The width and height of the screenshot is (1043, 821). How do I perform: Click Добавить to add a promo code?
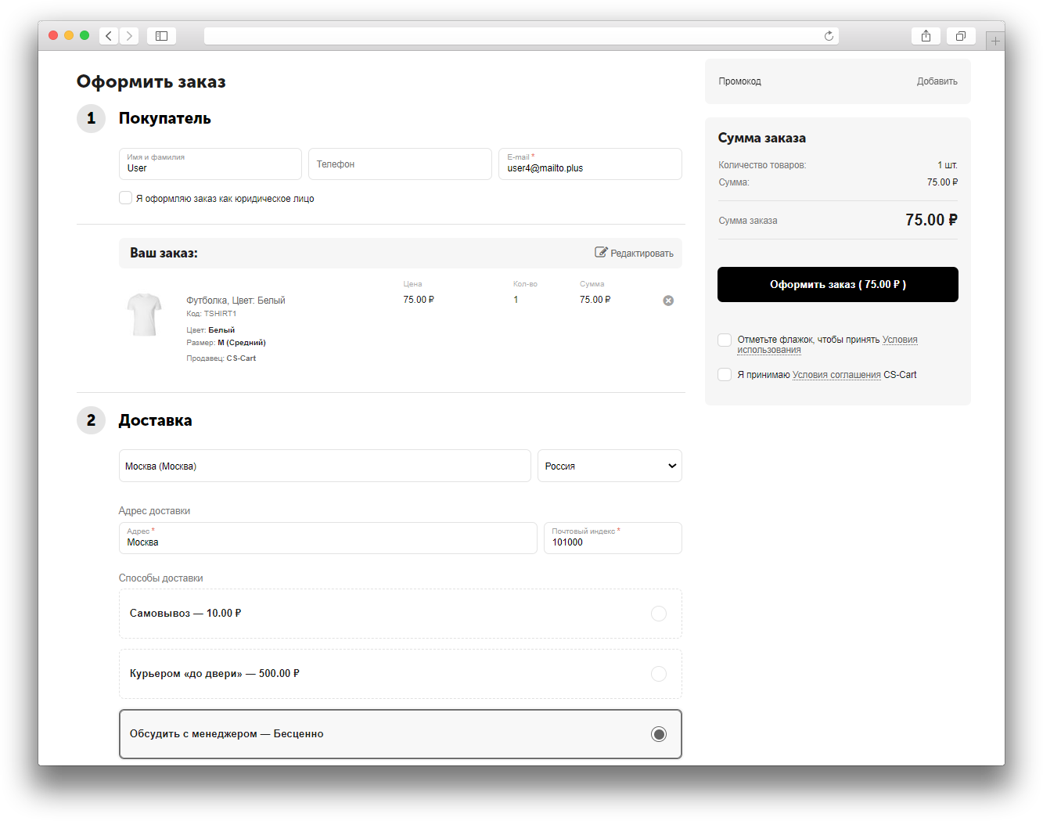click(937, 81)
